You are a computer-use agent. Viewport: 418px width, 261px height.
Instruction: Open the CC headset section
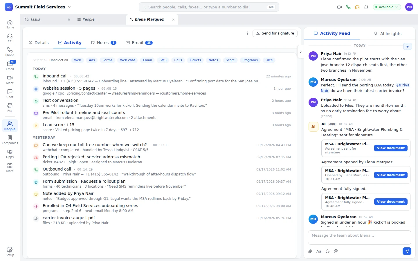tap(10, 38)
